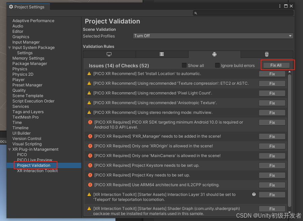This screenshot has width=303, height=221.
Task: Click warning icon beside 'Install Location' rule
Action: (x=89, y=74)
